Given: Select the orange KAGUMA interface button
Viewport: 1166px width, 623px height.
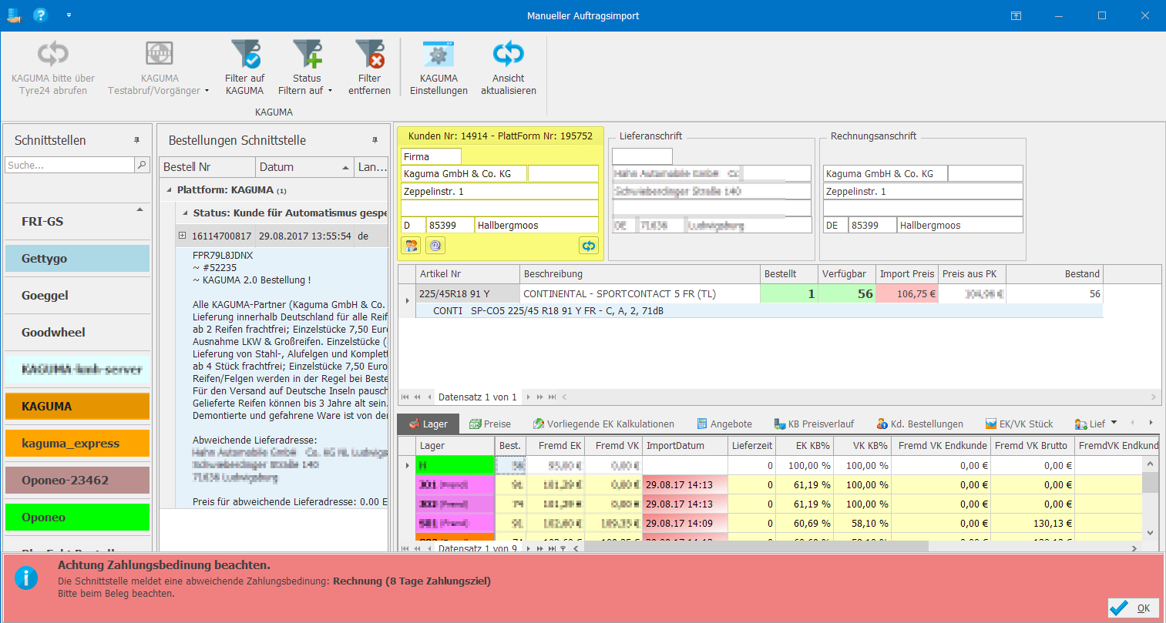Looking at the screenshot, I should tap(77, 407).
